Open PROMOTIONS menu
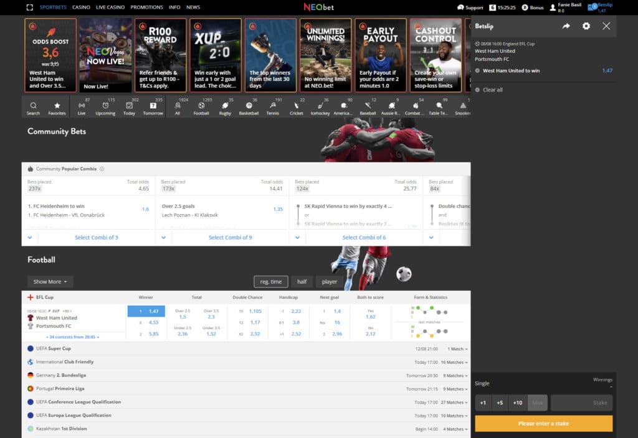This screenshot has width=638, height=438. click(147, 7)
